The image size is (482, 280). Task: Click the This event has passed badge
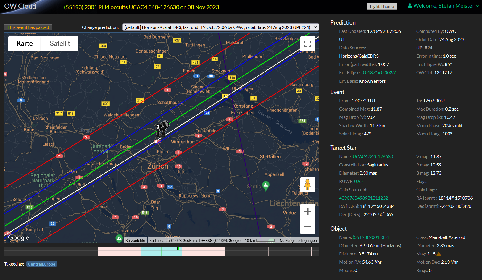[x=28, y=27]
